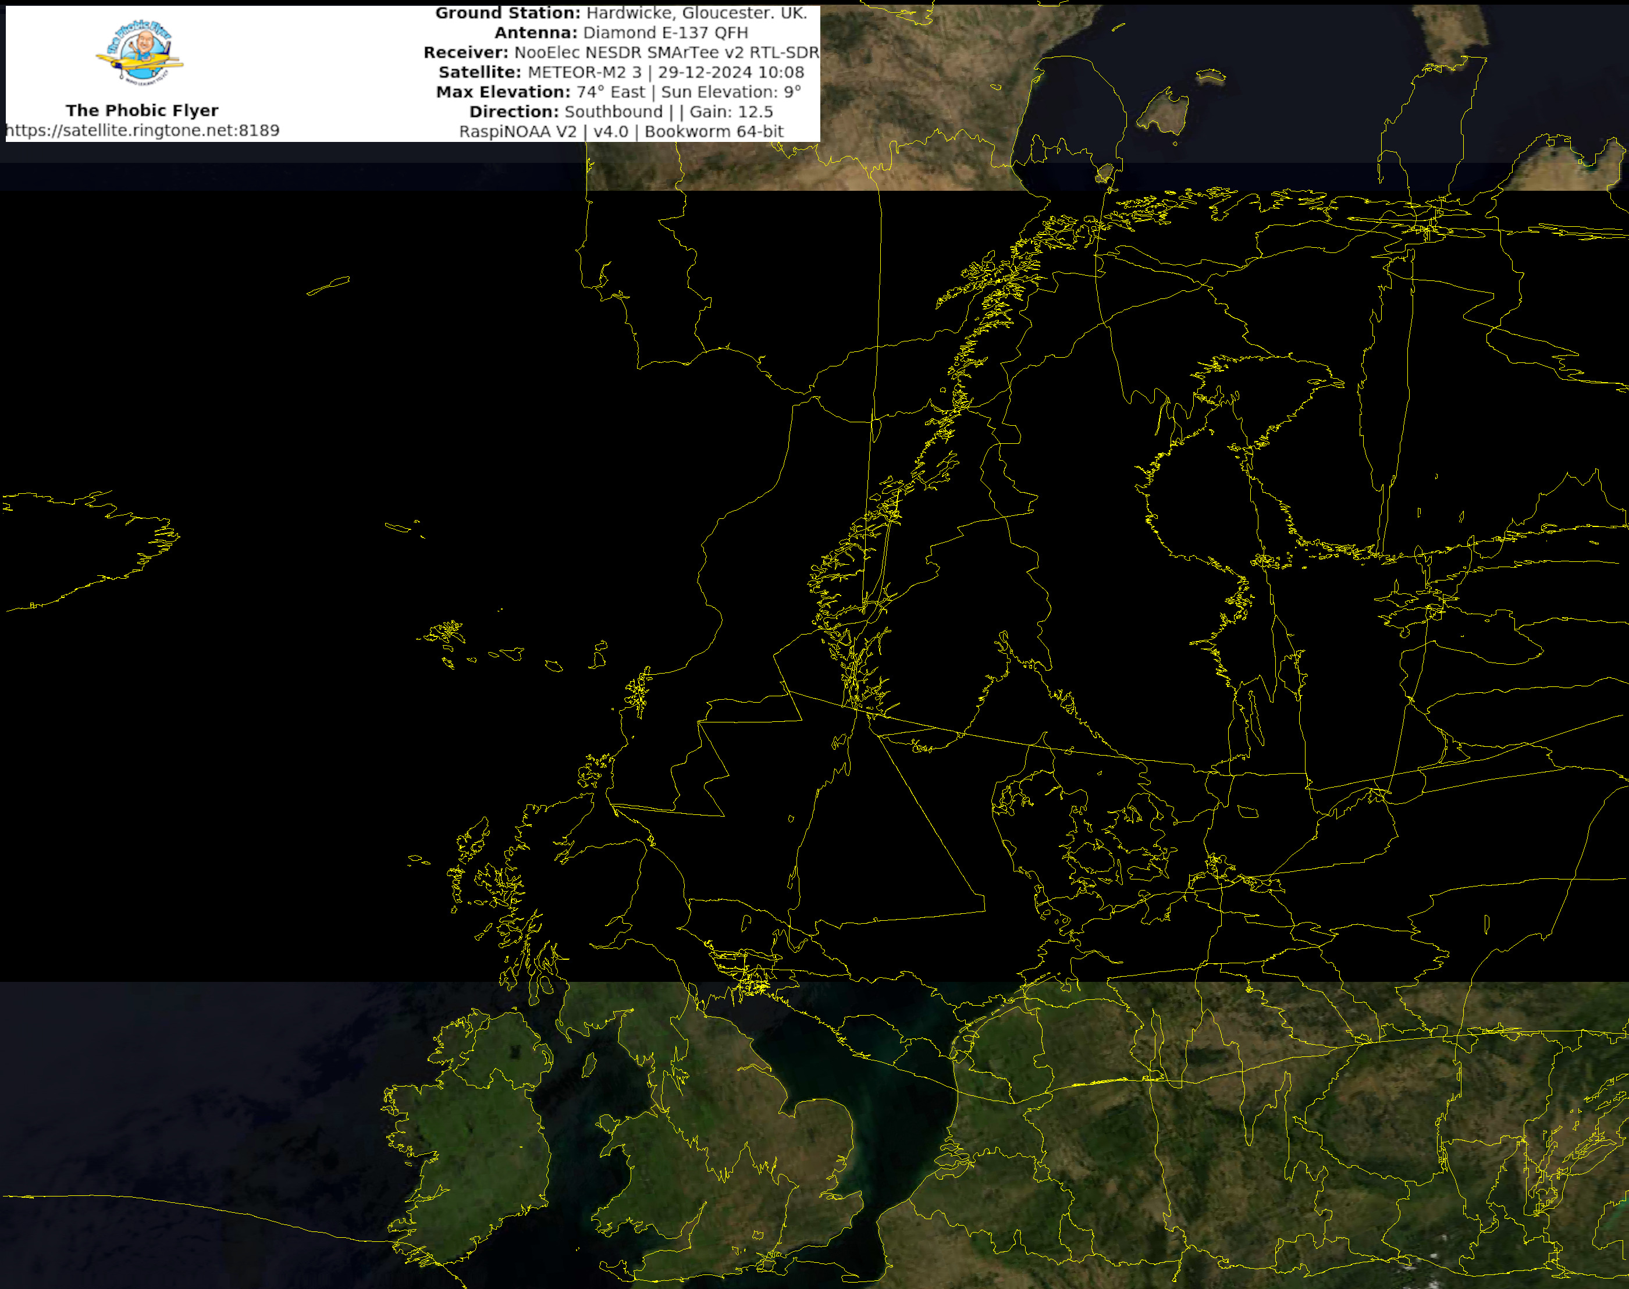Click the Receiver NooElec NESDR text
Viewport: 1629px width, 1289px height.
click(621, 53)
